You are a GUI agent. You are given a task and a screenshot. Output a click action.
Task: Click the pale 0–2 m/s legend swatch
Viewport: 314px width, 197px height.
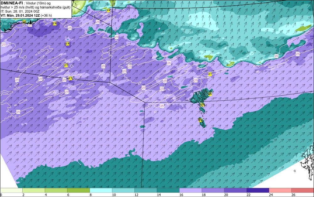pyautogui.click(x=11, y=190)
